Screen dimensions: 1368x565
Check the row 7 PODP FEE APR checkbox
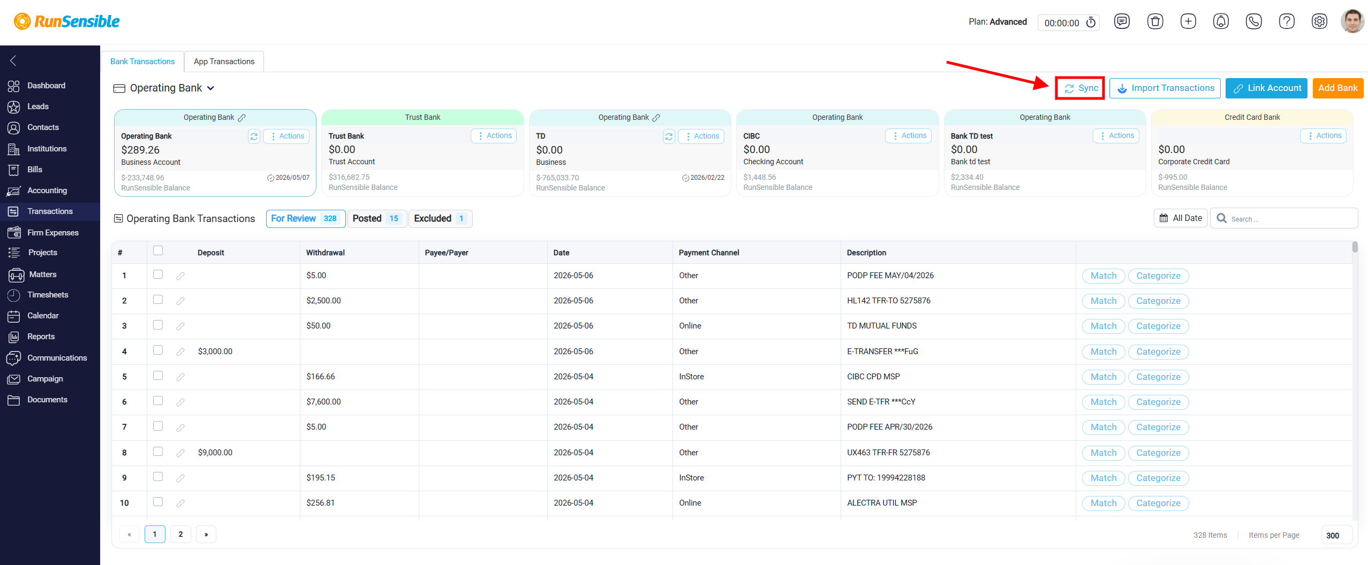click(x=158, y=426)
